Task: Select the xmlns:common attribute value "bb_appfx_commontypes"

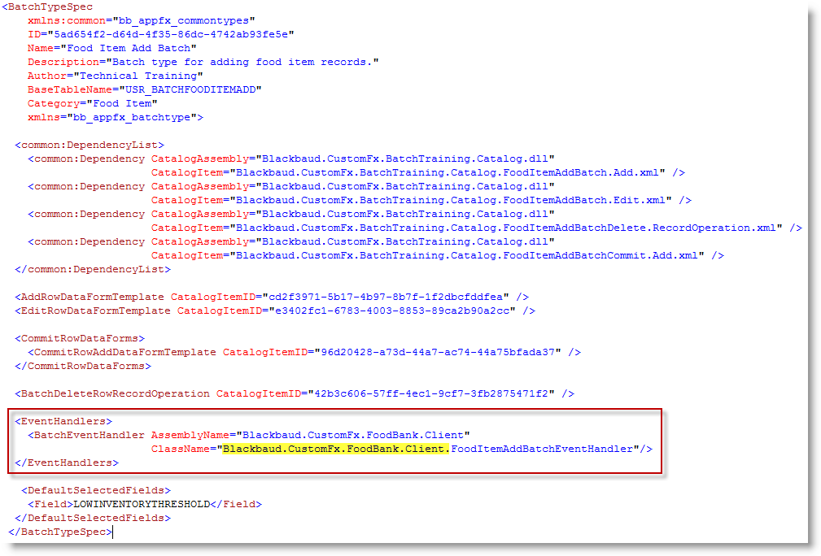Action: click(x=184, y=20)
